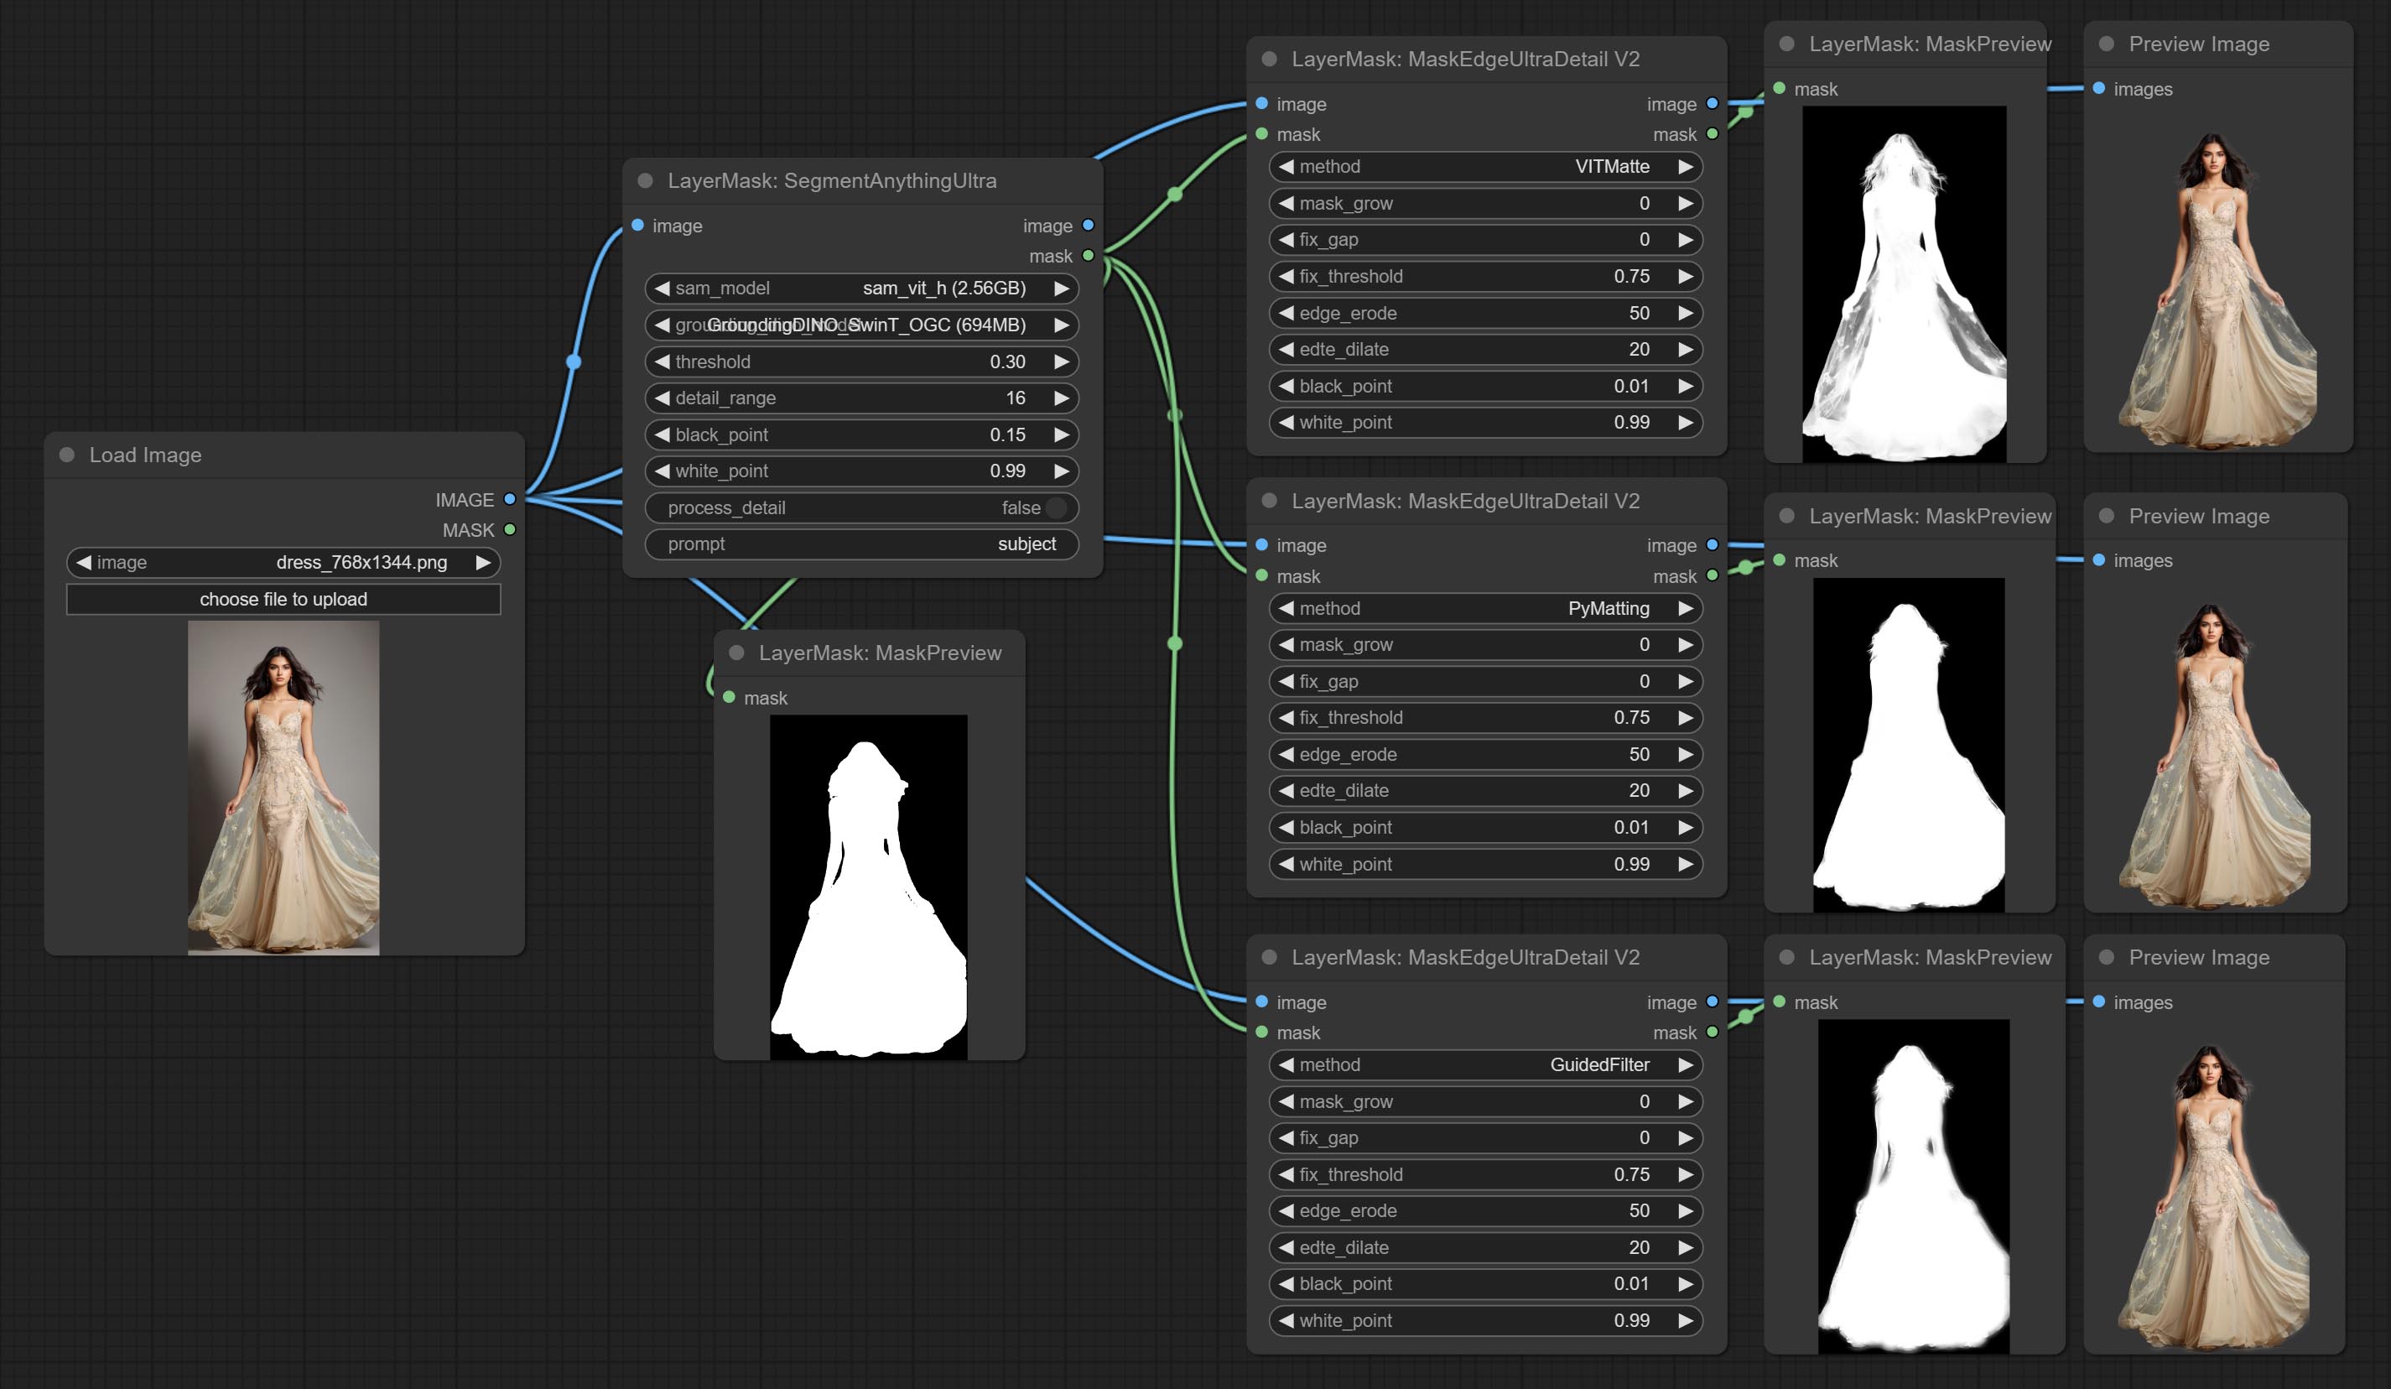Increase threshold value with right arrow
This screenshot has width=2391, height=1389.
point(1062,362)
